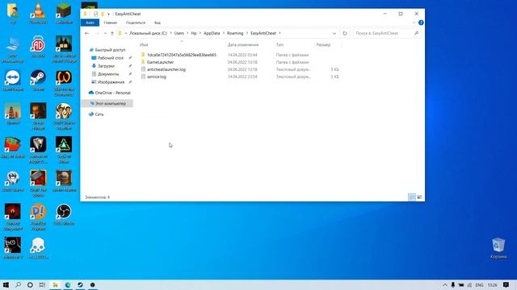Open the white skull desktop shortcut
Image resolution: width=517 pixels, height=290 pixels.
[38, 247]
